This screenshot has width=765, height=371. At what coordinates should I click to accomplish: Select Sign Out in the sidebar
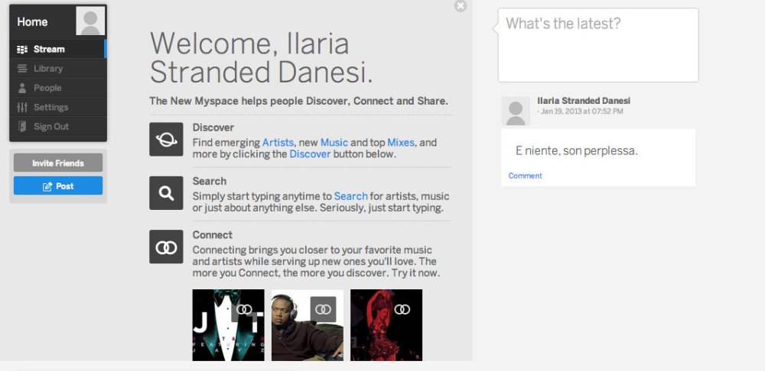51,127
